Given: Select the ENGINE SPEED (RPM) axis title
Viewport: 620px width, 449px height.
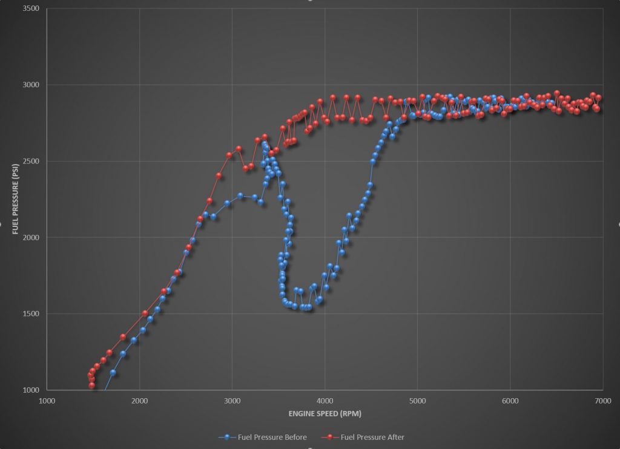Looking at the screenshot, I should coord(325,413).
